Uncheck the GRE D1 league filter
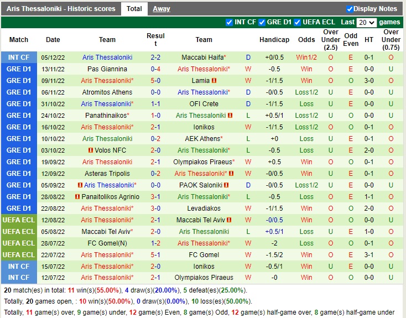 pos(262,22)
